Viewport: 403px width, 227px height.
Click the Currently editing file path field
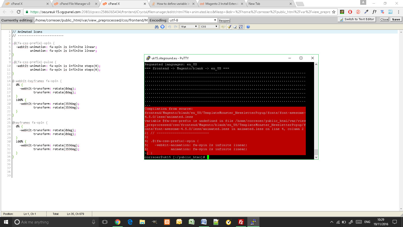91,20
